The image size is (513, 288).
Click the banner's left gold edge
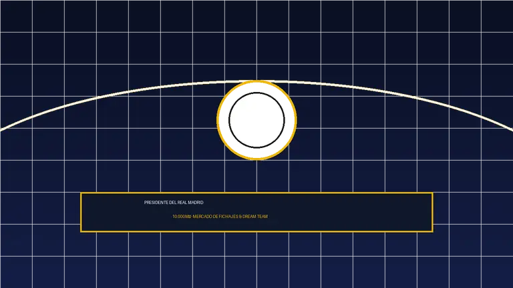coord(81,212)
